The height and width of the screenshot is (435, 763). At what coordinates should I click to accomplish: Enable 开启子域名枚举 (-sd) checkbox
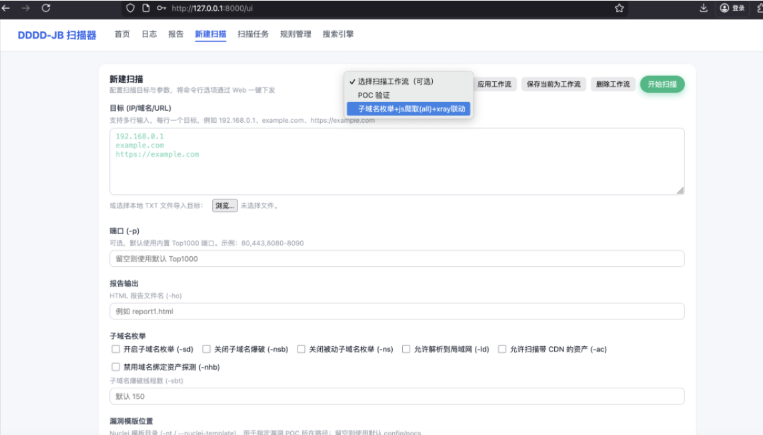116,348
